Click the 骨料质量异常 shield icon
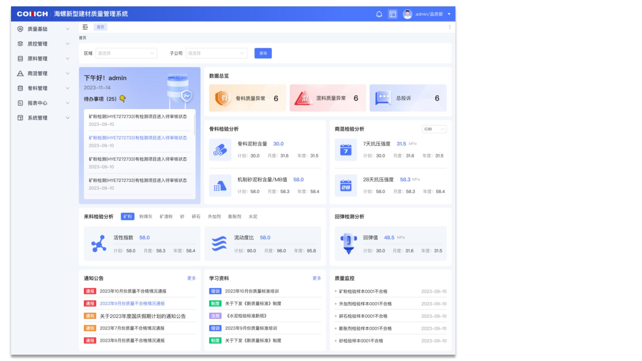The image size is (642, 361). pyautogui.click(x=223, y=98)
